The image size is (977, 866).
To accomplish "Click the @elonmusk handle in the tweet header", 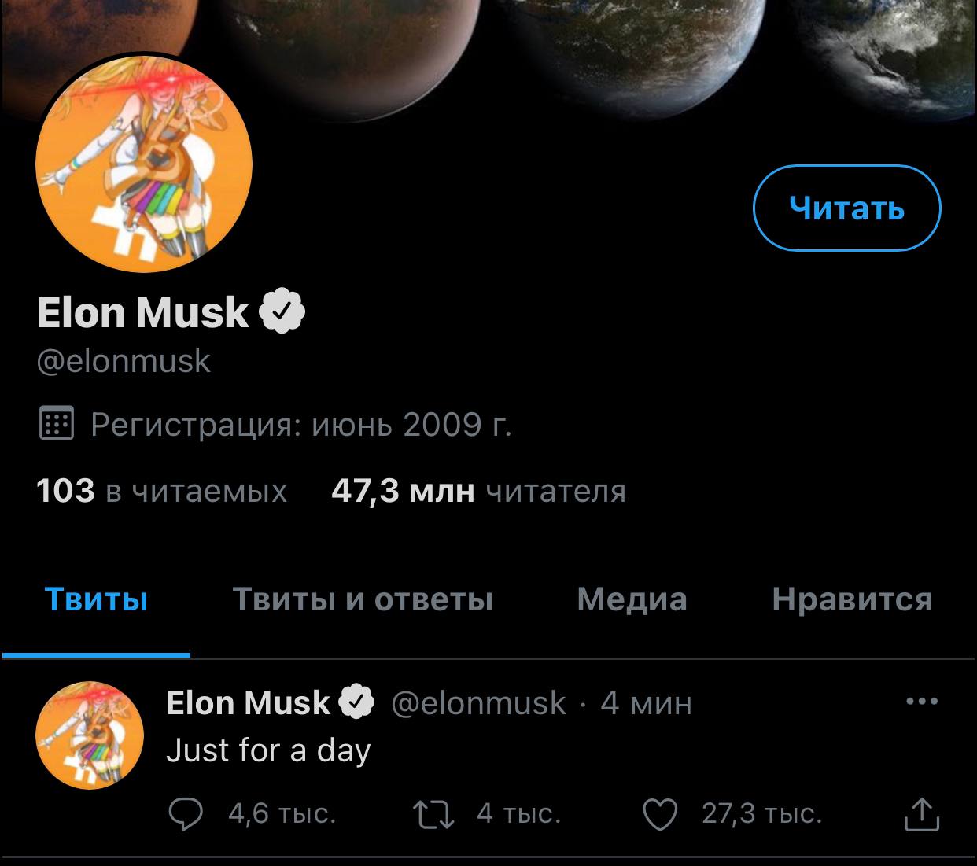I will (x=478, y=702).
